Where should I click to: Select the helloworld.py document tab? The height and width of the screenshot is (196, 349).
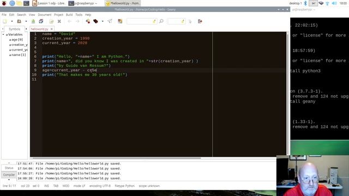39,29
